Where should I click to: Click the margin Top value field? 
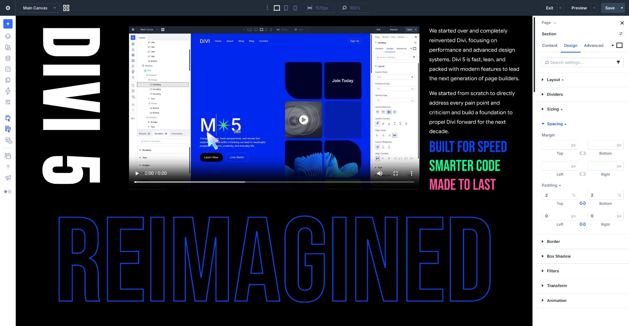click(559, 145)
